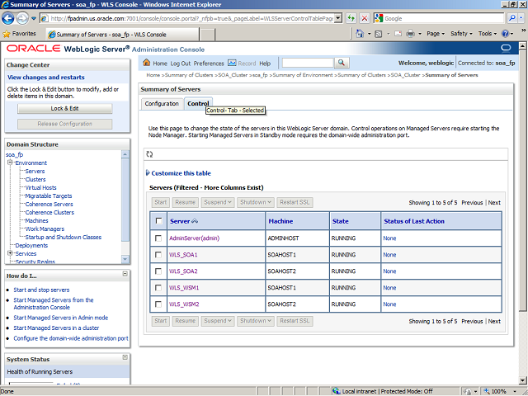
Task: Click the Domain Structure scrollbar down arrow
Action: [125, 261]
